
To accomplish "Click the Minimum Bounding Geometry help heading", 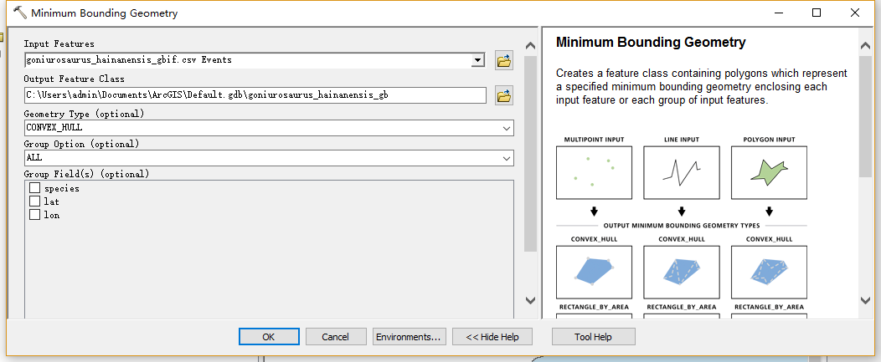I will (x=651, y=42).
